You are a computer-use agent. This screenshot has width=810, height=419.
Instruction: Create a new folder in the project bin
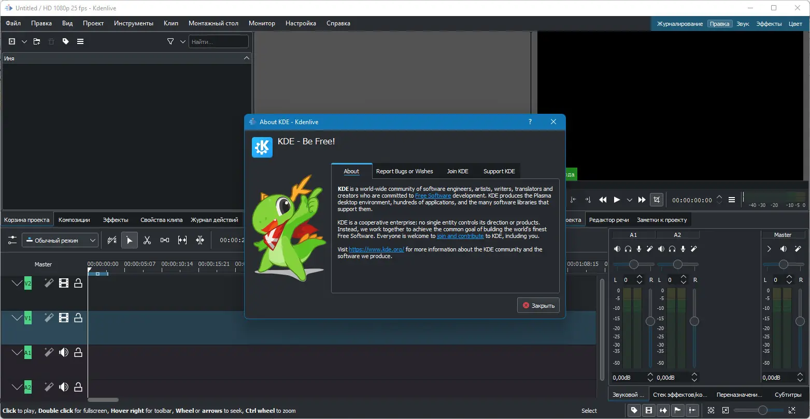[37, 41]
